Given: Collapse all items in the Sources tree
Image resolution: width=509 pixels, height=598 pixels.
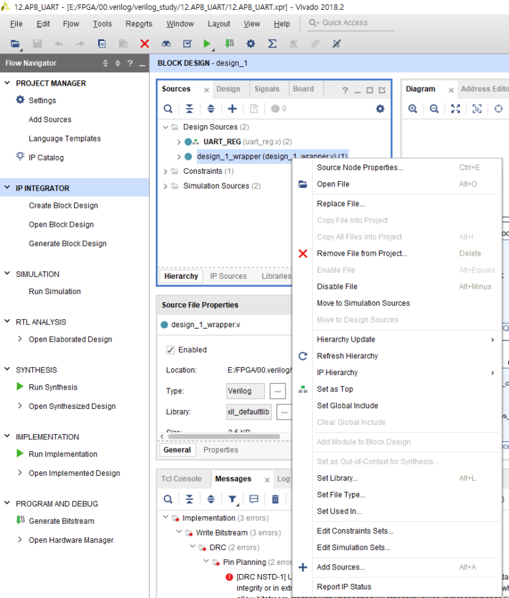Looking at the screenshot, I should tap(189, 109).
